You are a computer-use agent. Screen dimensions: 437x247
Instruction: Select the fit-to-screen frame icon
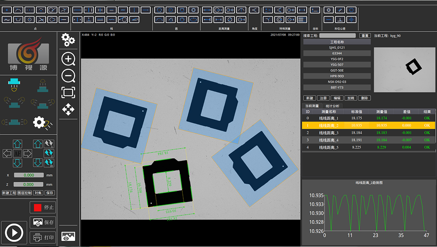68,93
